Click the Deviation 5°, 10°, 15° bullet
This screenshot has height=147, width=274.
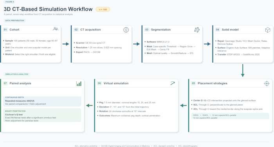[123, 107]
